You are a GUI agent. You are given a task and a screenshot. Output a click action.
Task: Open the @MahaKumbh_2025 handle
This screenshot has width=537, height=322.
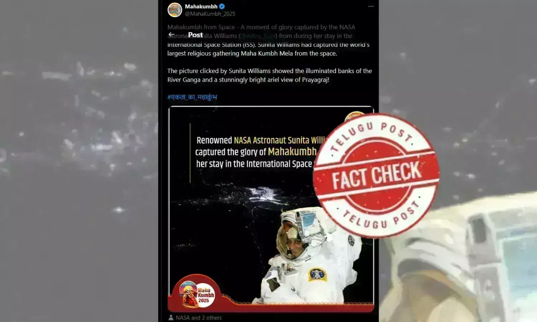210,14
